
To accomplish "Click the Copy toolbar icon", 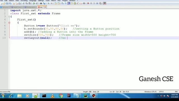I will [27, 3].
